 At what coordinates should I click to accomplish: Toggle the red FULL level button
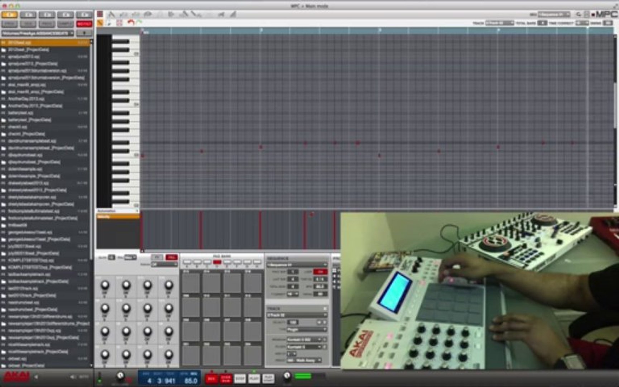pyautogui.click(x=171, y=257)
